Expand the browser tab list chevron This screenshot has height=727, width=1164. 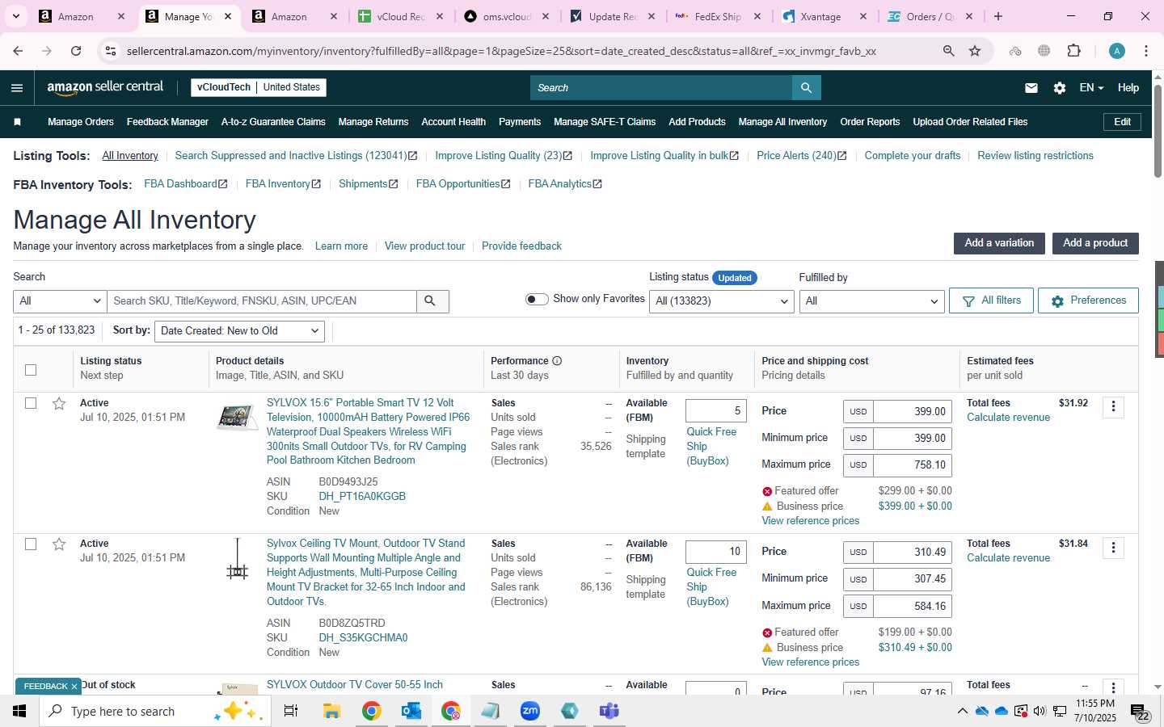coord(15,16)
